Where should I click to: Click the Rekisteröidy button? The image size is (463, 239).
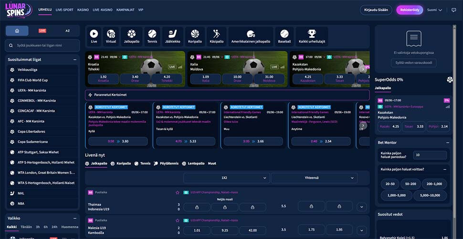pyautogui.click(x=410, y=10)
